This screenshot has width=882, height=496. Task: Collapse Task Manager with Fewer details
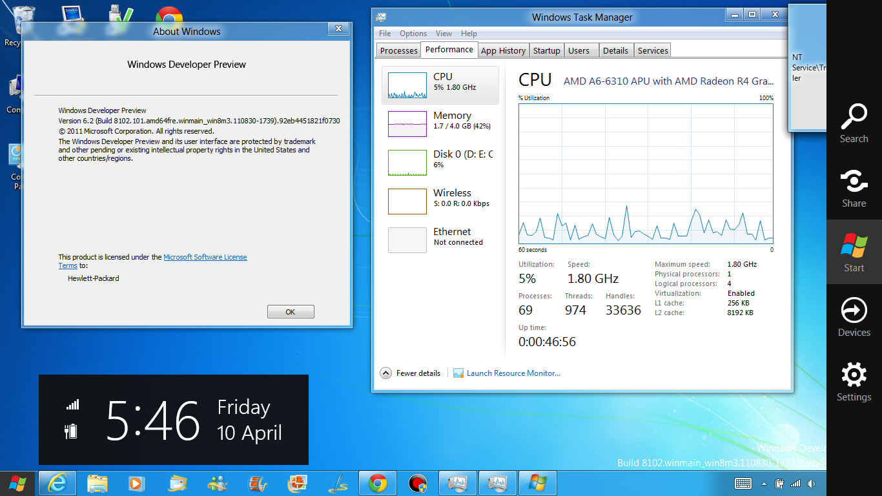coord(411,373)
